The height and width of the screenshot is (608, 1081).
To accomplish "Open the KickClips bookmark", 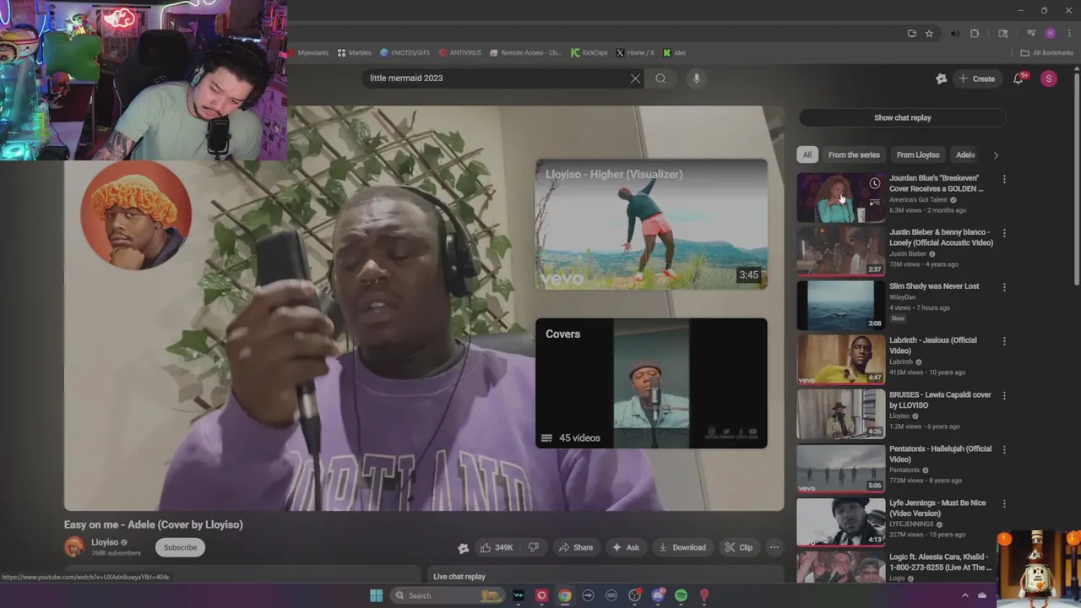I will pyautogui.click(x=589, y=52).
